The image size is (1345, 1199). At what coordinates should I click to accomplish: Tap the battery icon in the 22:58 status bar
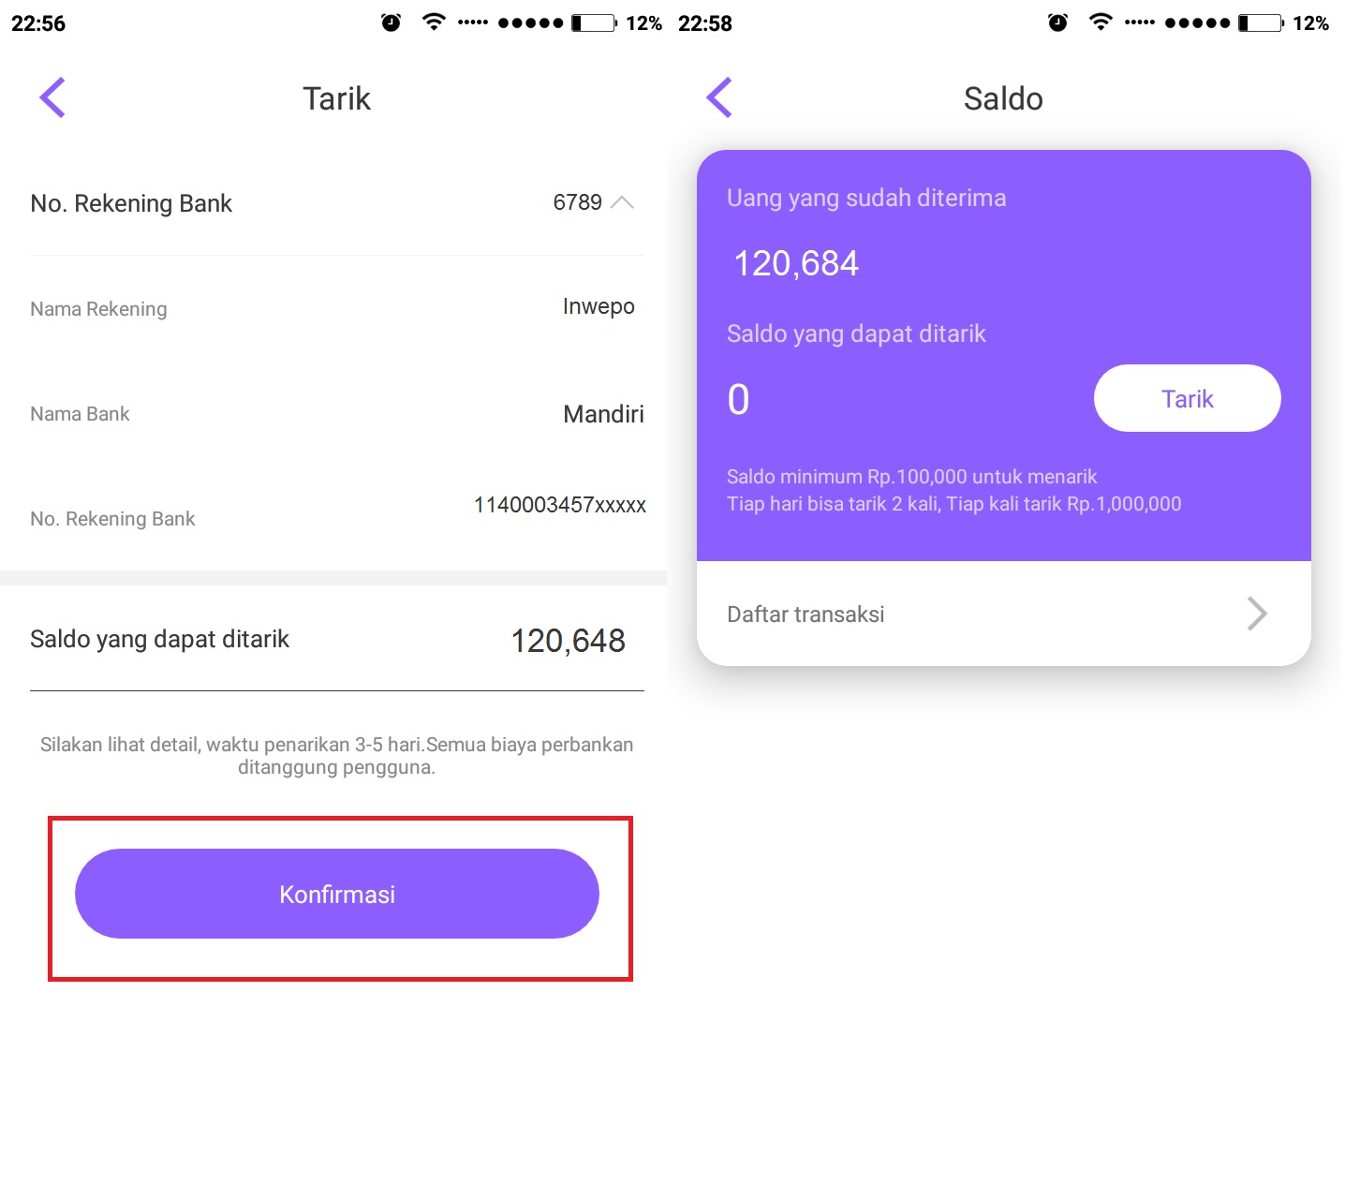coord(1261,22)
